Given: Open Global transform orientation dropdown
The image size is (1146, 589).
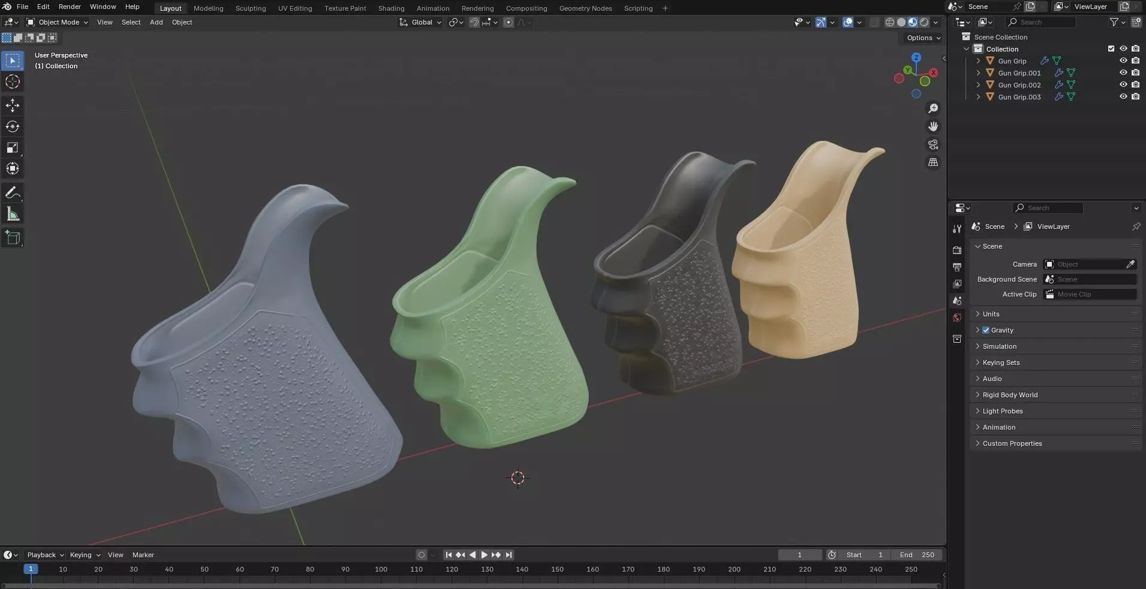Looking at the screenshot, I should [x=421, y=22].
